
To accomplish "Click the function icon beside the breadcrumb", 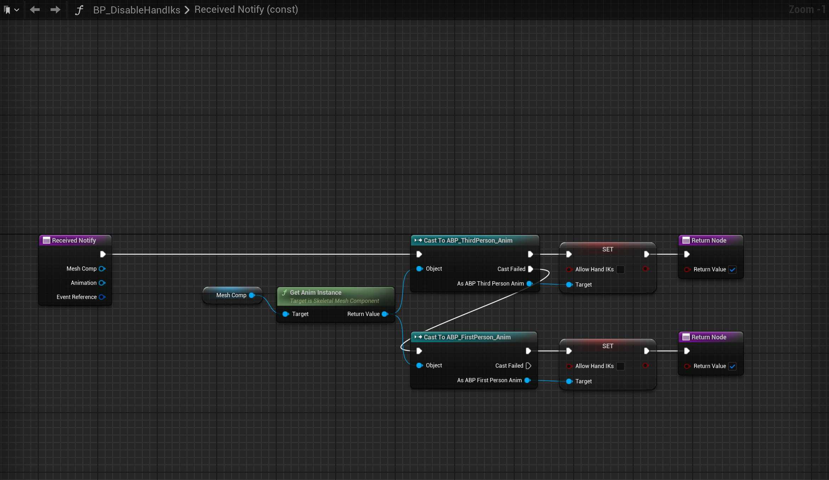I will click(79, 10).
